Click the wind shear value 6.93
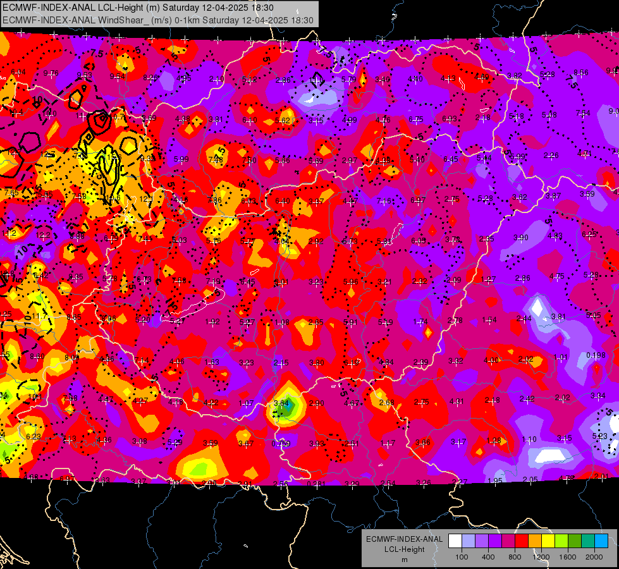This screenshot has height=569, width=619. pos(450,119)
